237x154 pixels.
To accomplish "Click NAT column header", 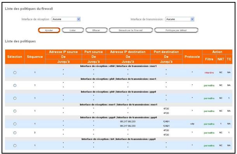I will point(221,59).
